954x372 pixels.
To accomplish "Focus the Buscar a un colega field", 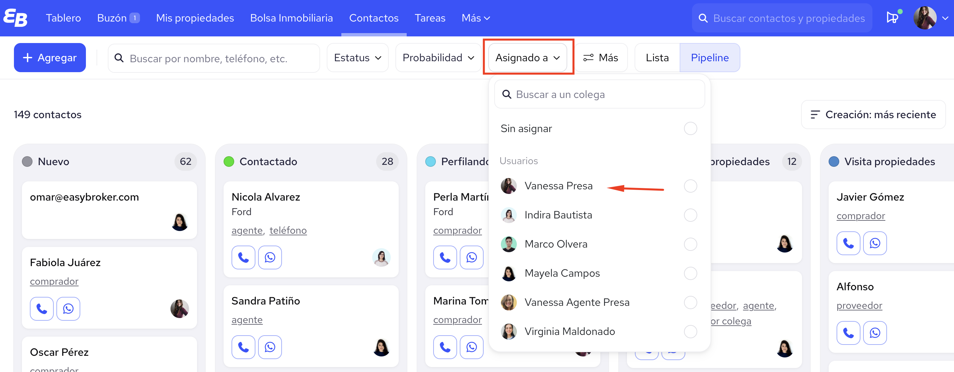I will [x=600, y=95].
